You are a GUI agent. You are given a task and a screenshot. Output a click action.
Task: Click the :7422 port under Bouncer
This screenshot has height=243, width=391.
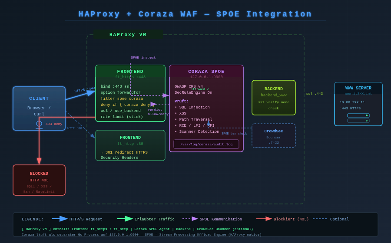click(x=274, y=143)
